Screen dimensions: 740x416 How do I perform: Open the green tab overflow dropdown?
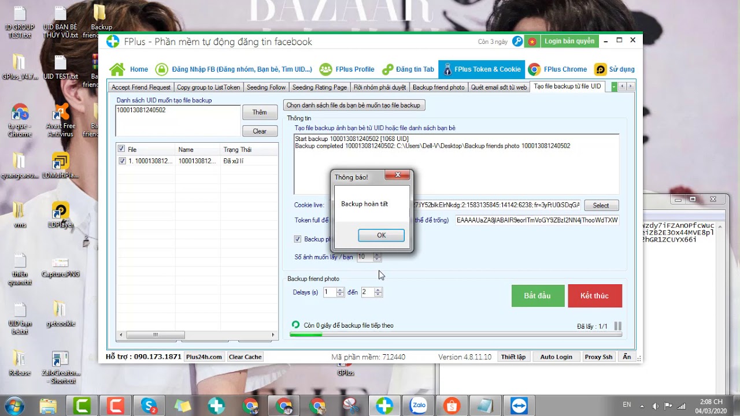614,87
